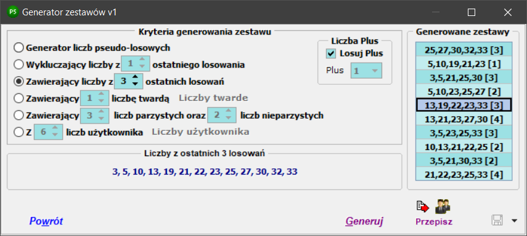Select Z liczb użytkownika radio button
527x236 pixels.
tap(18, 132)
